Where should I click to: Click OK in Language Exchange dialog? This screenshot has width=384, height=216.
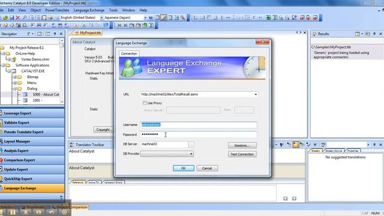pos(184,168)
